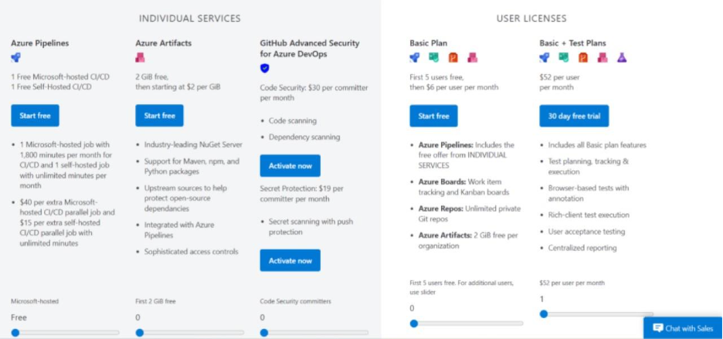The image size is (723, 339).
Task: Click the Basic + Test Plans heading
Action: click(x=572, y=43)
